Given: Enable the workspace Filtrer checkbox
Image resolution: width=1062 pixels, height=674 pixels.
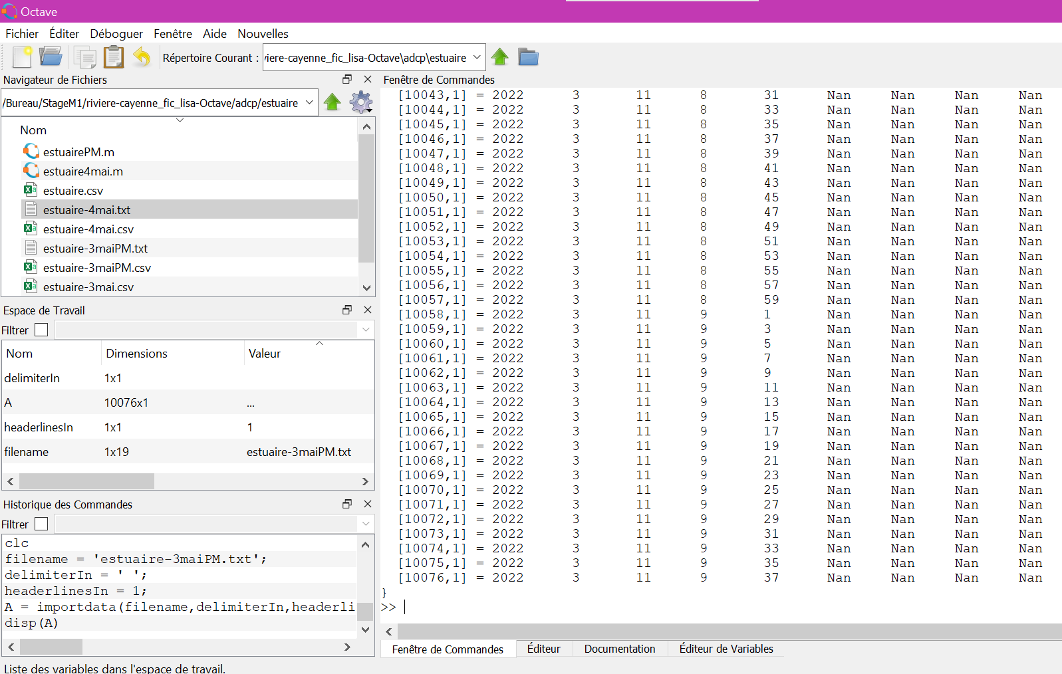Looking at the screenshot, I should click(41, 330).
